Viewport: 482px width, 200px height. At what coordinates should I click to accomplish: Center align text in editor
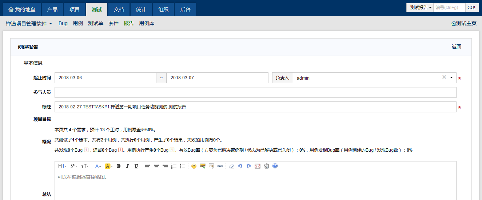pos(156,166)
